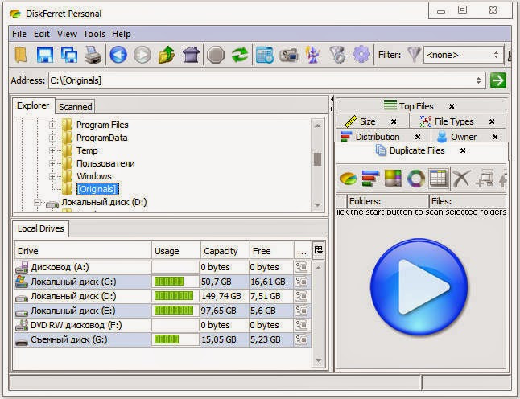Viewport: 520px width, 399px height.
Task: Click the camera snapshot icon
Action: (288, 55)
